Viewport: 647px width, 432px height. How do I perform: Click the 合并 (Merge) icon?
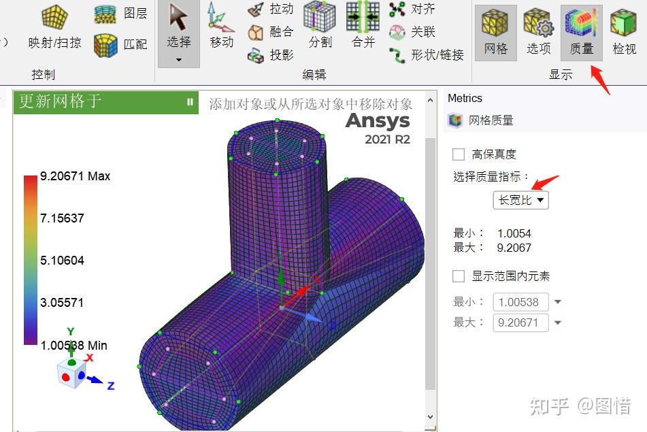click(363, 27)
